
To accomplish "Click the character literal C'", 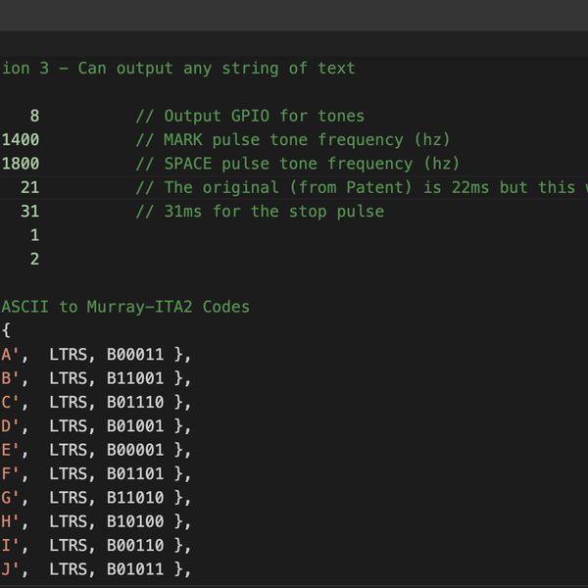I will [10, 403].
